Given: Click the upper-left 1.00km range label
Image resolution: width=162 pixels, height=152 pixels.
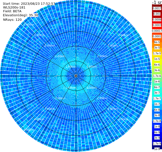Looking at the screenshot, I should 71,67.
